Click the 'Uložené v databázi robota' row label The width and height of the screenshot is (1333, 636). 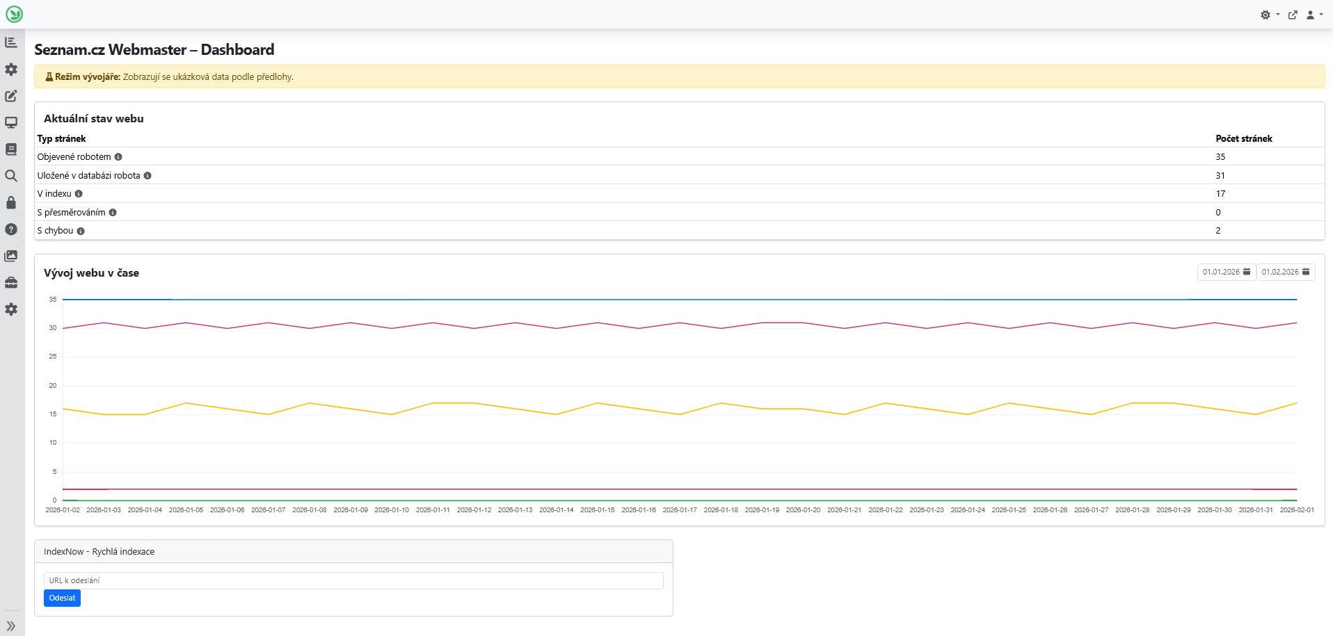88,176
